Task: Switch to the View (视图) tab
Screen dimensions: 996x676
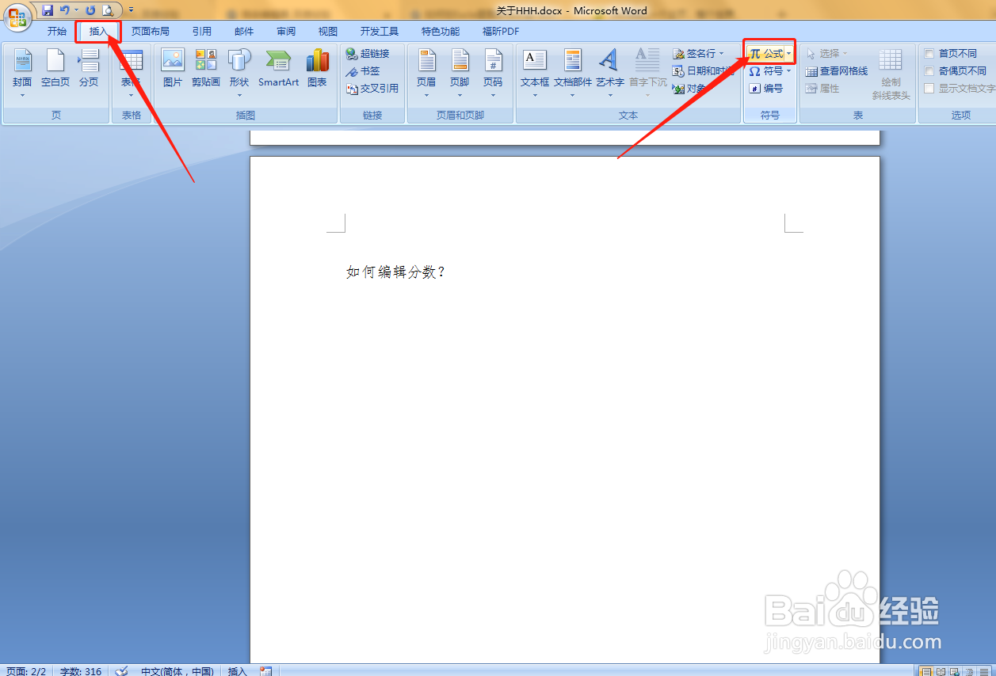Action: 328,32
